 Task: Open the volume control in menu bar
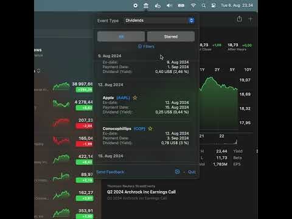169,5
